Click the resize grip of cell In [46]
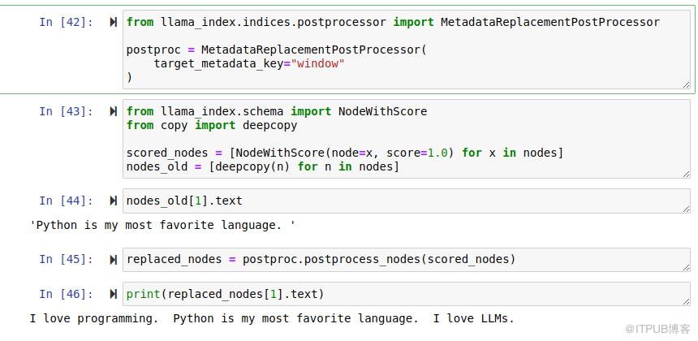Image resolution: width=698 pixels, height=341 pixels. pyautogui.click(x=686, y=301)
